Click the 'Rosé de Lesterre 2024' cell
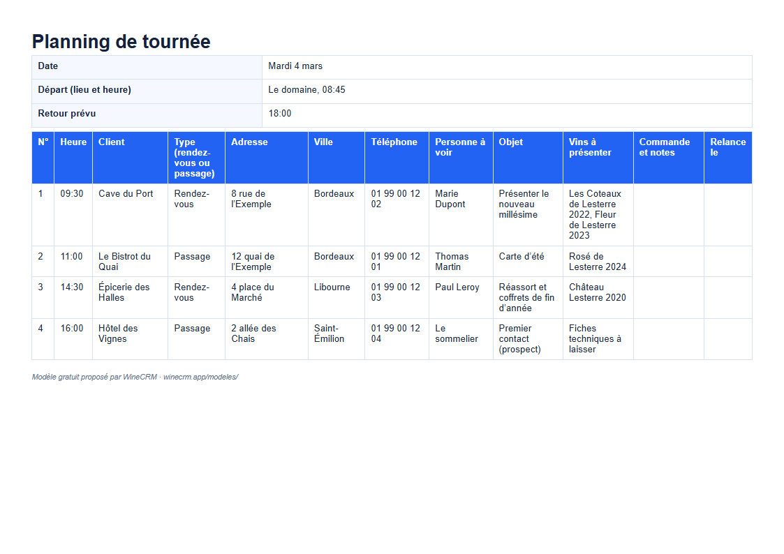Viewport: 784px width, 554px height. [598, 262]
